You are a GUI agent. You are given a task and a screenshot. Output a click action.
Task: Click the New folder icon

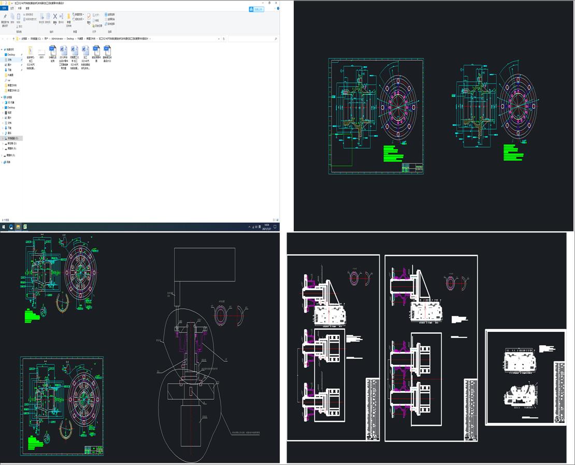coord(69,17)
